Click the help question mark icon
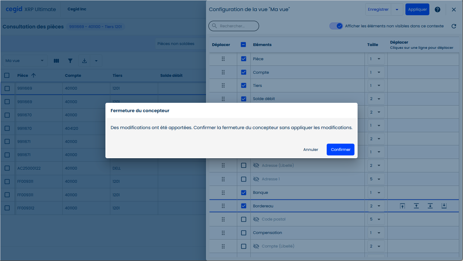Viewport: 463px width, 261px height. coord(438,10)
